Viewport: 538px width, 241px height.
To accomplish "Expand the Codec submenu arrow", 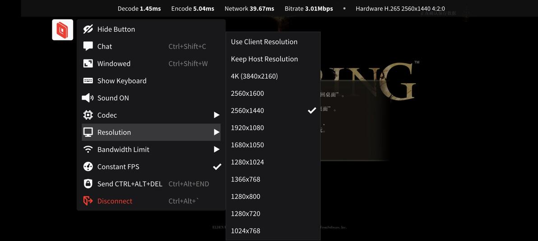I will 217,115.
